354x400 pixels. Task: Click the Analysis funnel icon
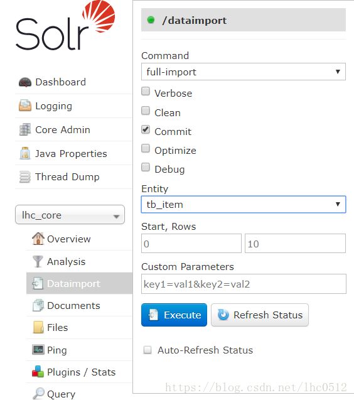tap(38, 261)
